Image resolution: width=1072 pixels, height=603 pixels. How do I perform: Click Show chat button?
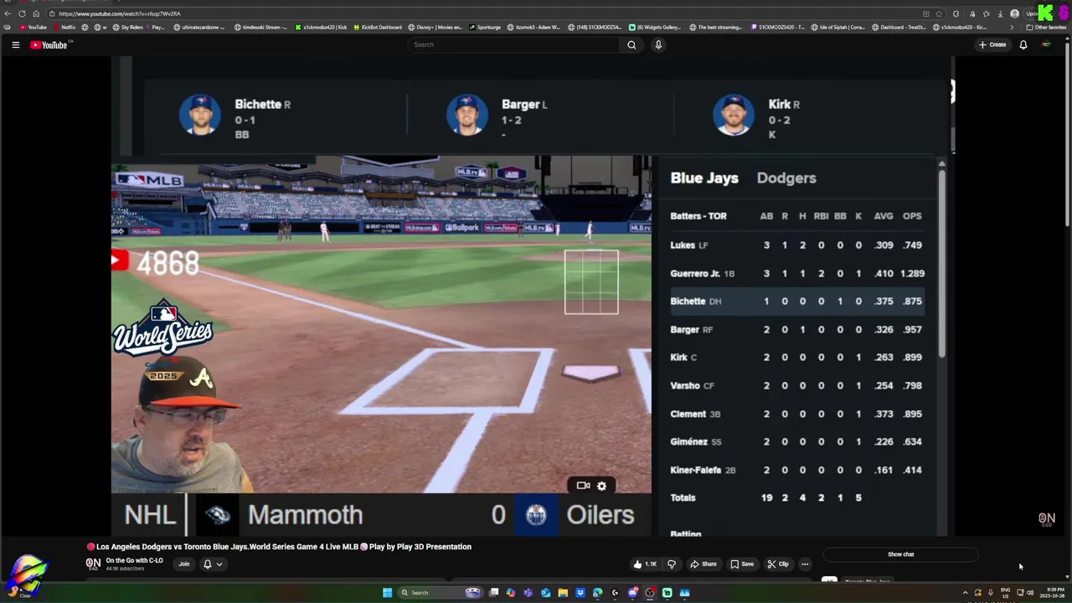click(x=900, y=554)
